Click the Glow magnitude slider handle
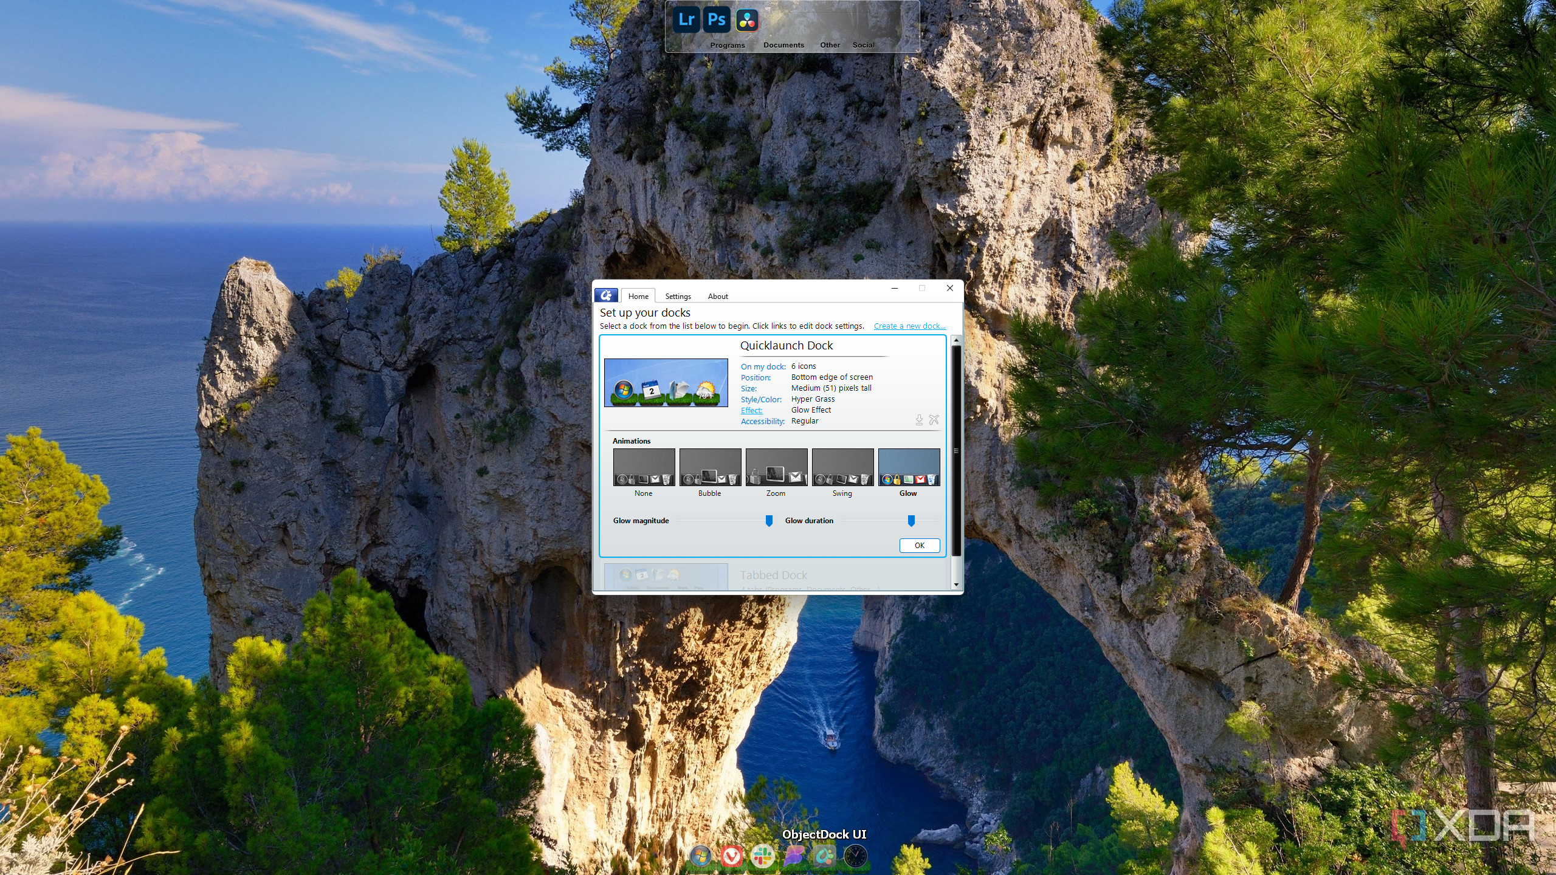The height and width of the screenshot is (875, 1556). (x=769, y=521)
